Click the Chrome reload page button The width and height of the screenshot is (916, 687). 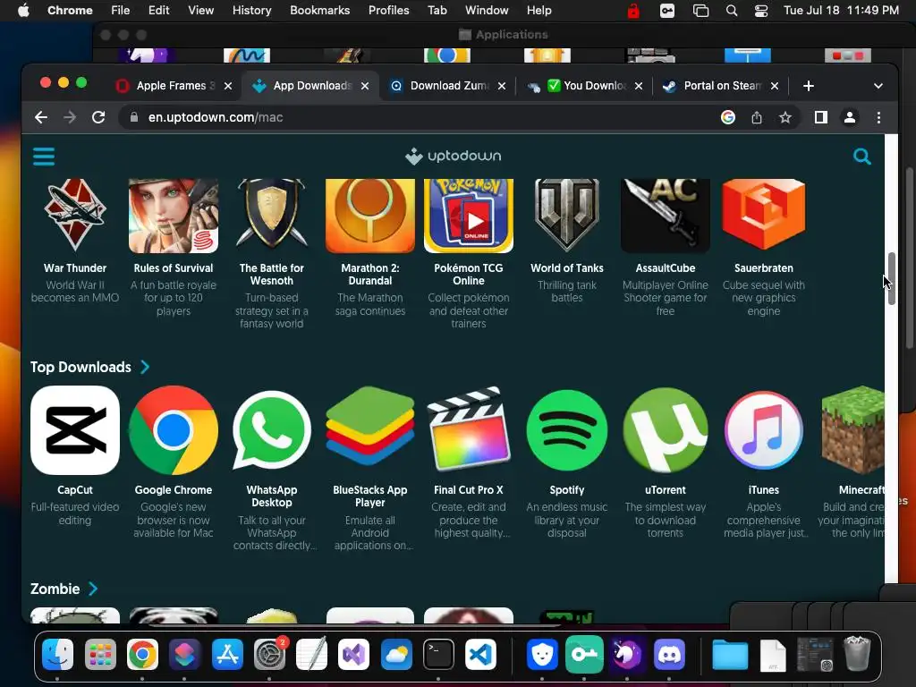click(x=98, y=117)
